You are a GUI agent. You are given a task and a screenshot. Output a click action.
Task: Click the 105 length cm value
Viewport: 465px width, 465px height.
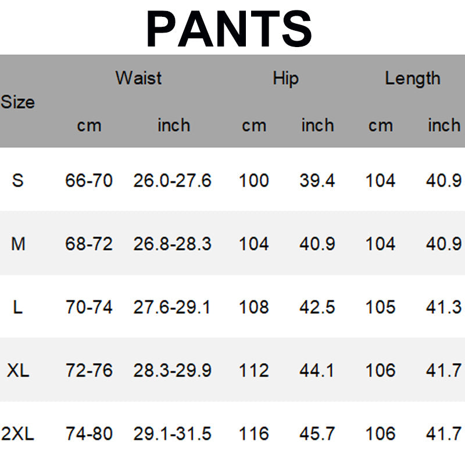[x=381, y=307]
